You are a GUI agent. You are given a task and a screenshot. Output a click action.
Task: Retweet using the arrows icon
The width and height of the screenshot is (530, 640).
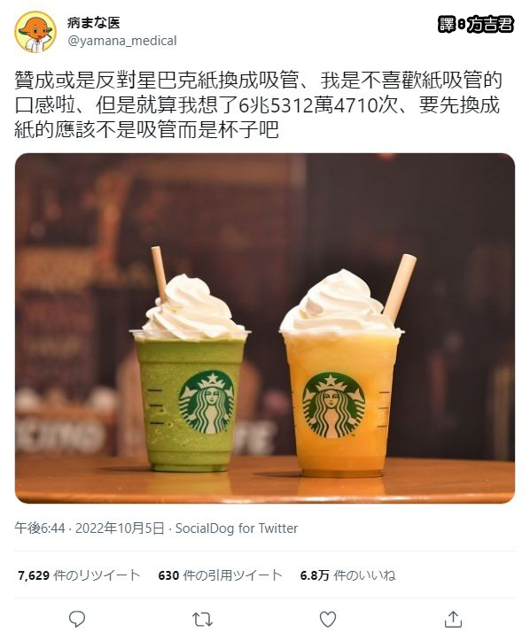tap(202, 620)
